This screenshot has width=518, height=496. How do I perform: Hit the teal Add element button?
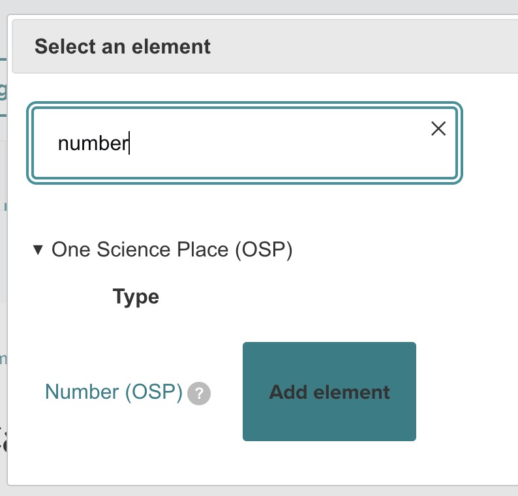coord(329,392)
